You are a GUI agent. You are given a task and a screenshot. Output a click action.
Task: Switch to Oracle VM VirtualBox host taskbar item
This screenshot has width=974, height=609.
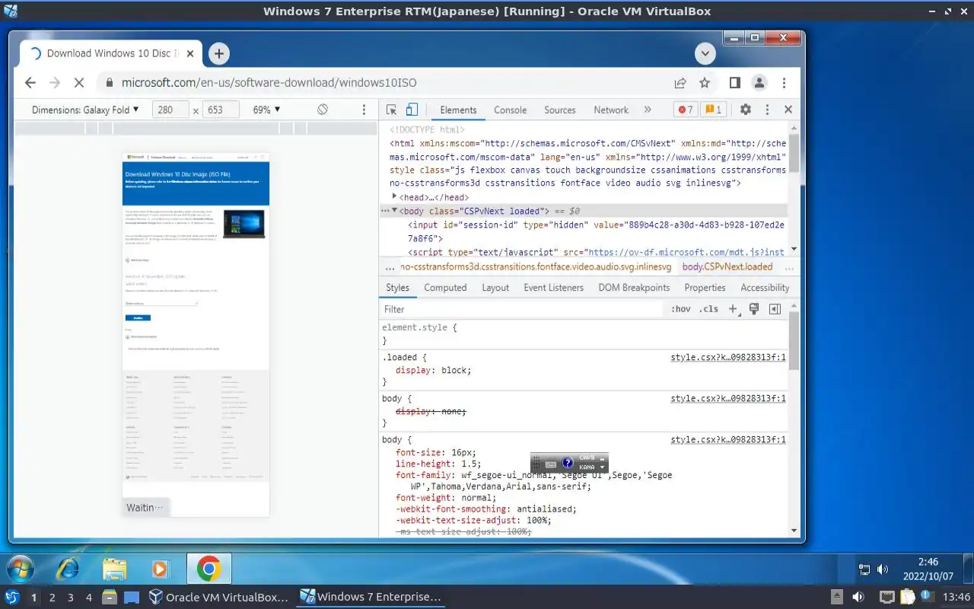click(x=219, y=597)
